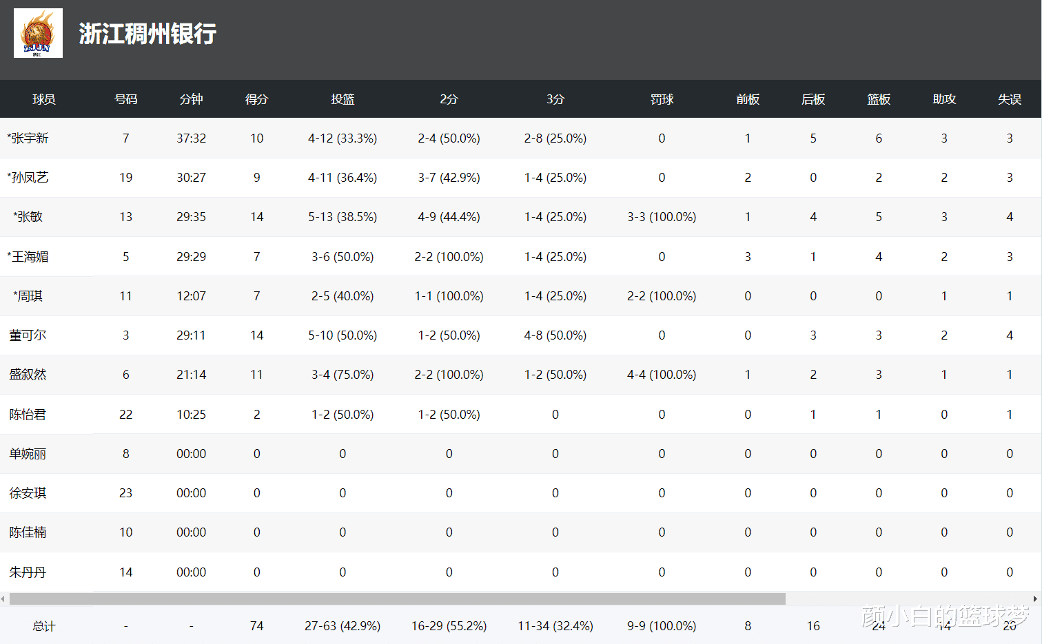Click the 总计 totals row label
1042x644 pixels.
[43, 626]
